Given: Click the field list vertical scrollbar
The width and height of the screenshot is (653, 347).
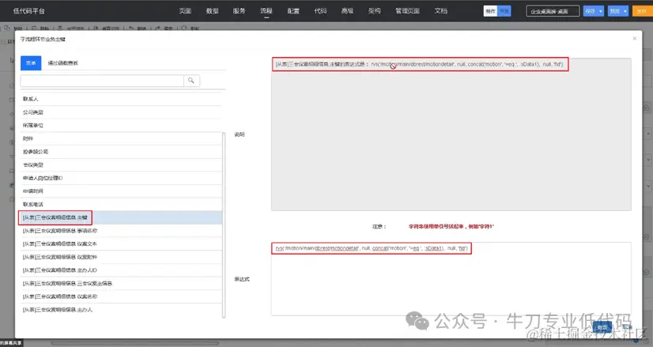Looking at the screenshot, I should pos(224,225).
